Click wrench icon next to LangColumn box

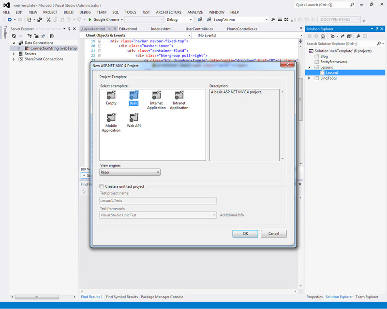(273, 19)
